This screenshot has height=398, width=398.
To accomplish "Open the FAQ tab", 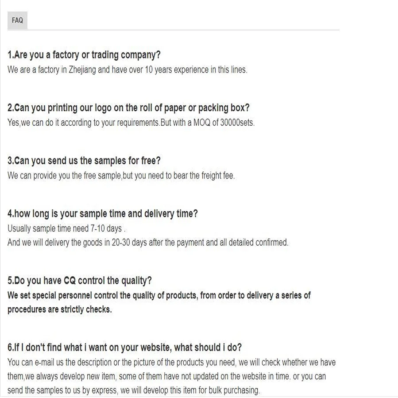I will (17, 20).
